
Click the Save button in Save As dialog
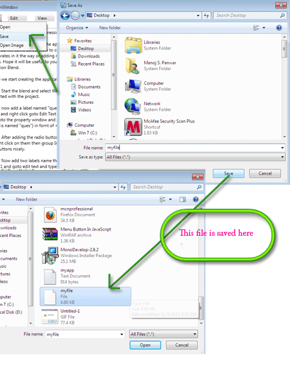click(x=228, y=173)
